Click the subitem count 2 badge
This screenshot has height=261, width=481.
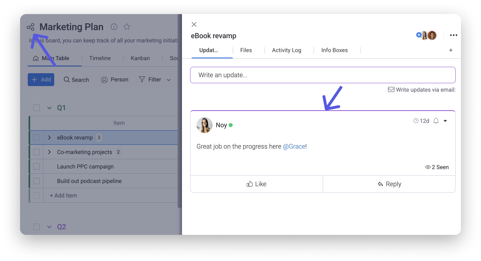pyautogui.click(x=118, y=152)
